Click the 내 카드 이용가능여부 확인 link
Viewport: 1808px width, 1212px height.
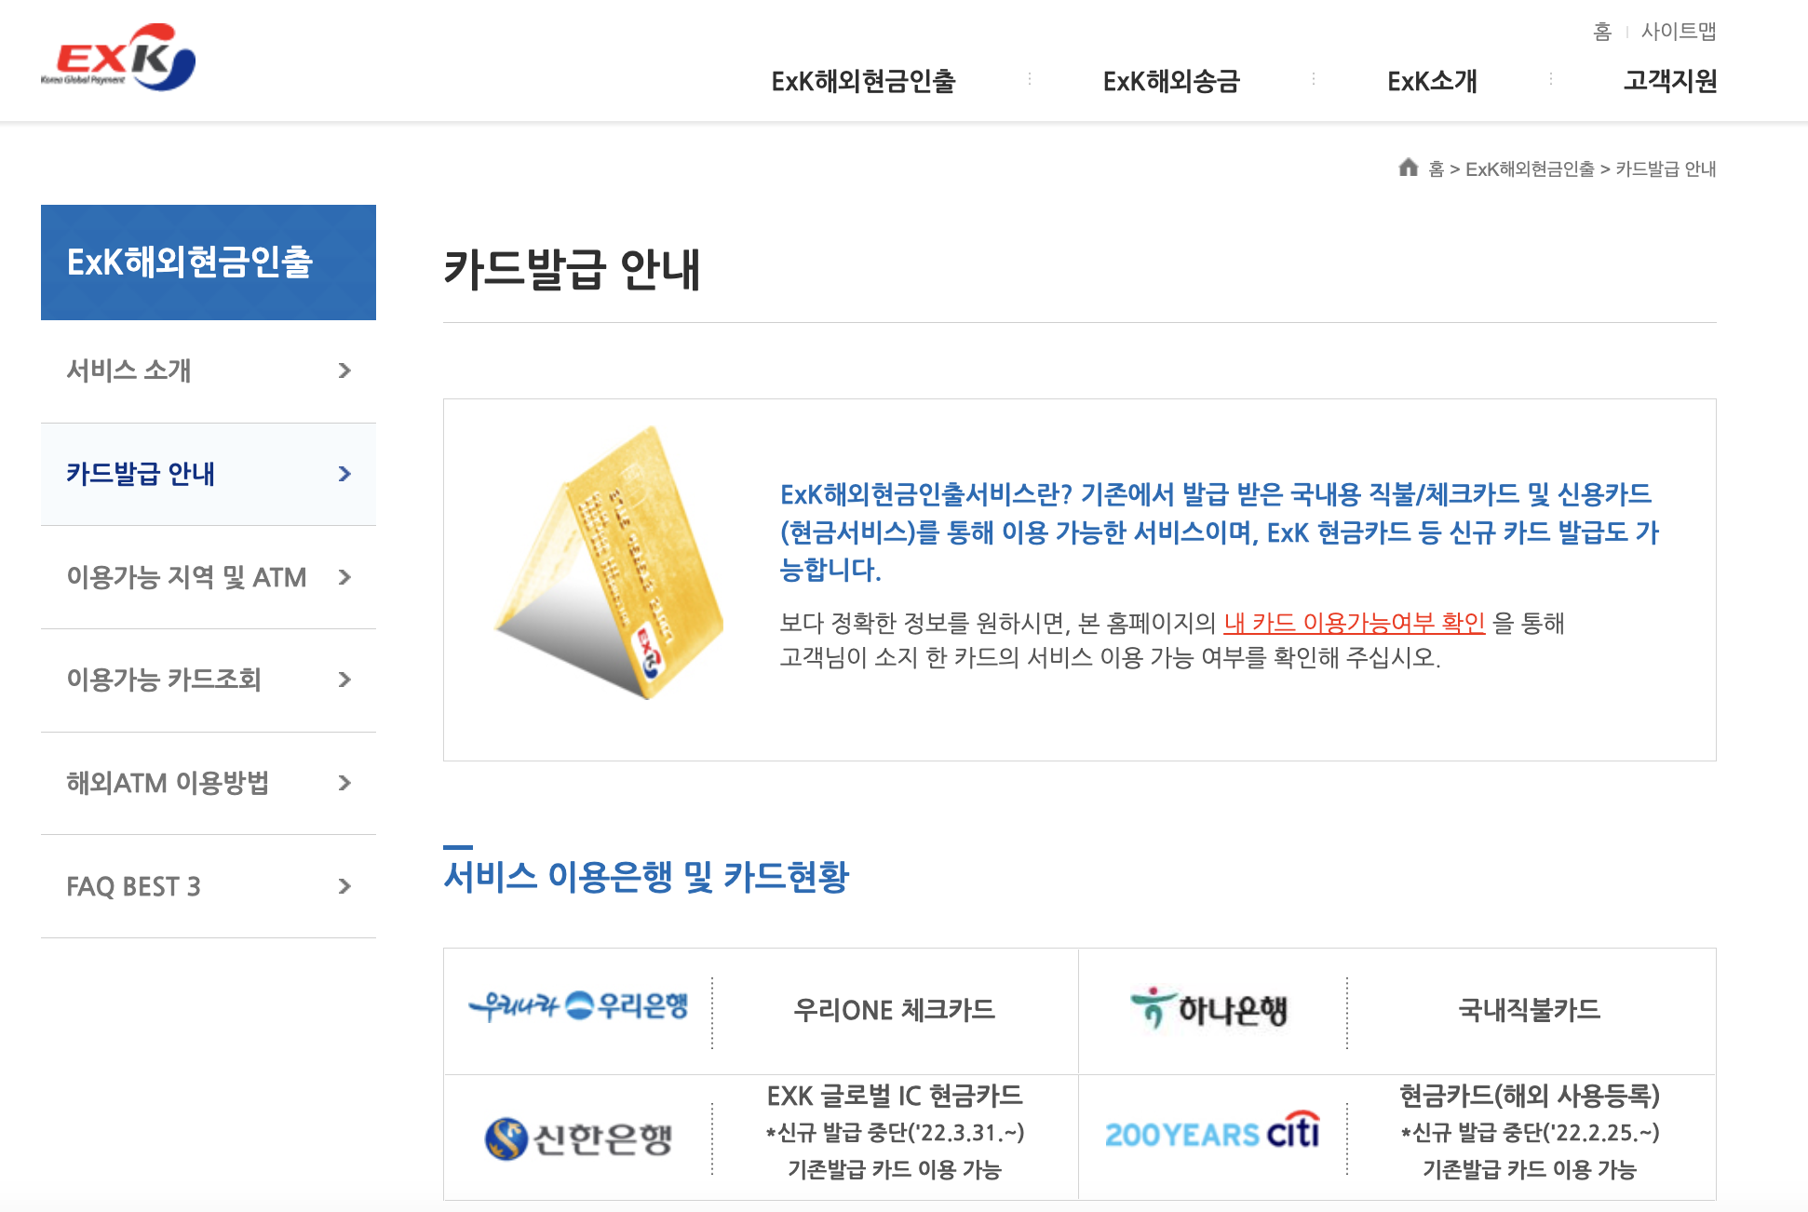[x=1354, y=623]
